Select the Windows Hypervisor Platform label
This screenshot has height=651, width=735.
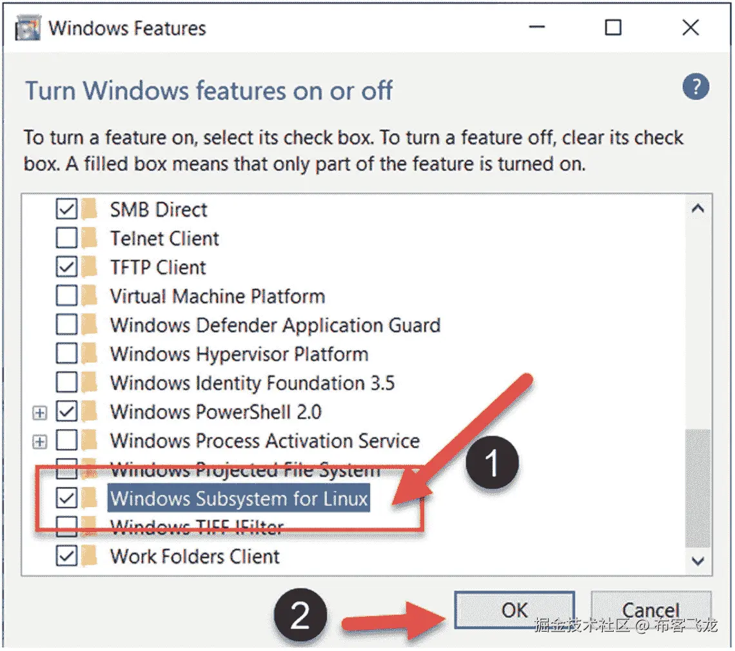coord(240,355)
